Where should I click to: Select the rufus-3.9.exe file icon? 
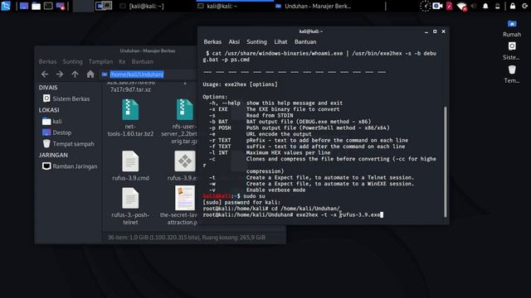click(184, 161)
